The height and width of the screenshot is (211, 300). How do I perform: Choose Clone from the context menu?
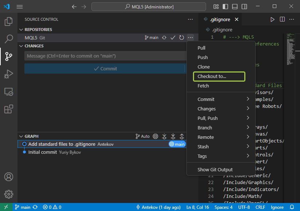(221, 67)
